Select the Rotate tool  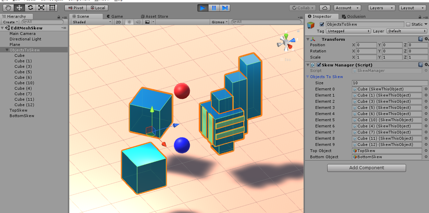(x=30, y=8)
